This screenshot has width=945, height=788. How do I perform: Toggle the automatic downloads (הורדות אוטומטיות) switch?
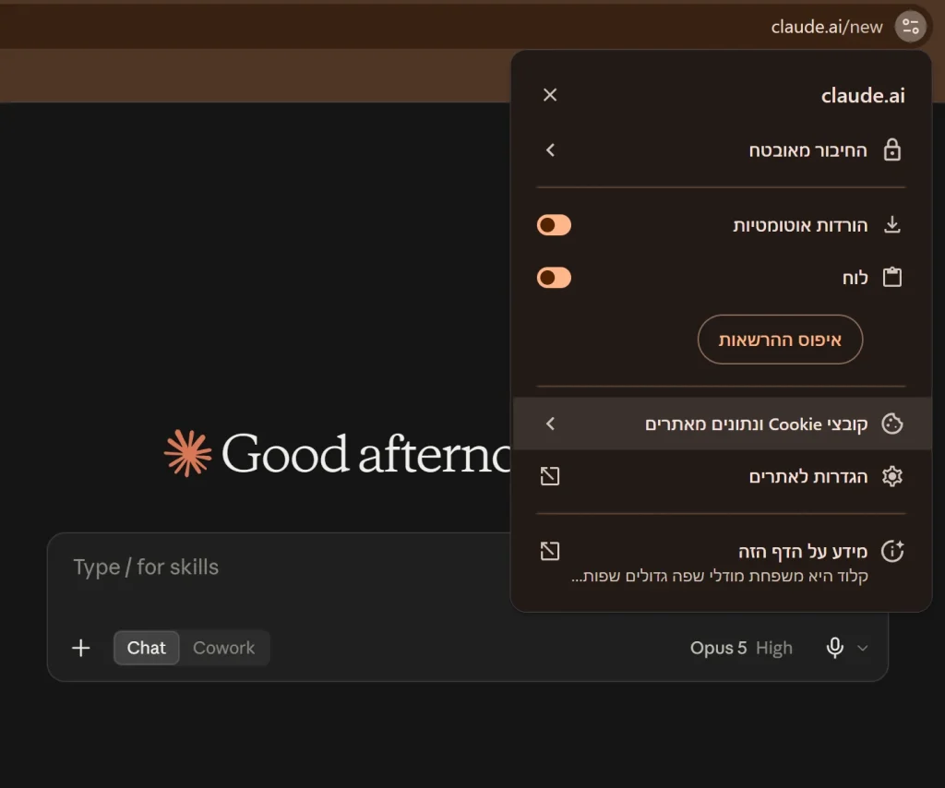[x=554, y=225]
